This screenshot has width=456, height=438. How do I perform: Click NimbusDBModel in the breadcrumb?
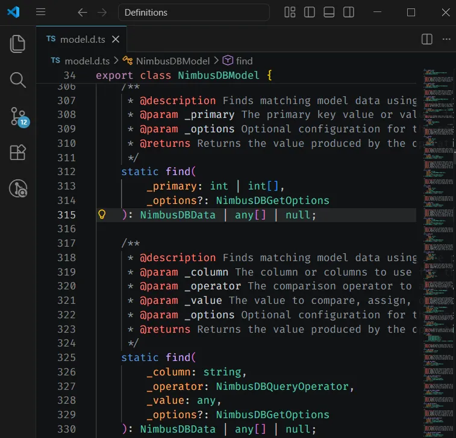click(173, 61)
